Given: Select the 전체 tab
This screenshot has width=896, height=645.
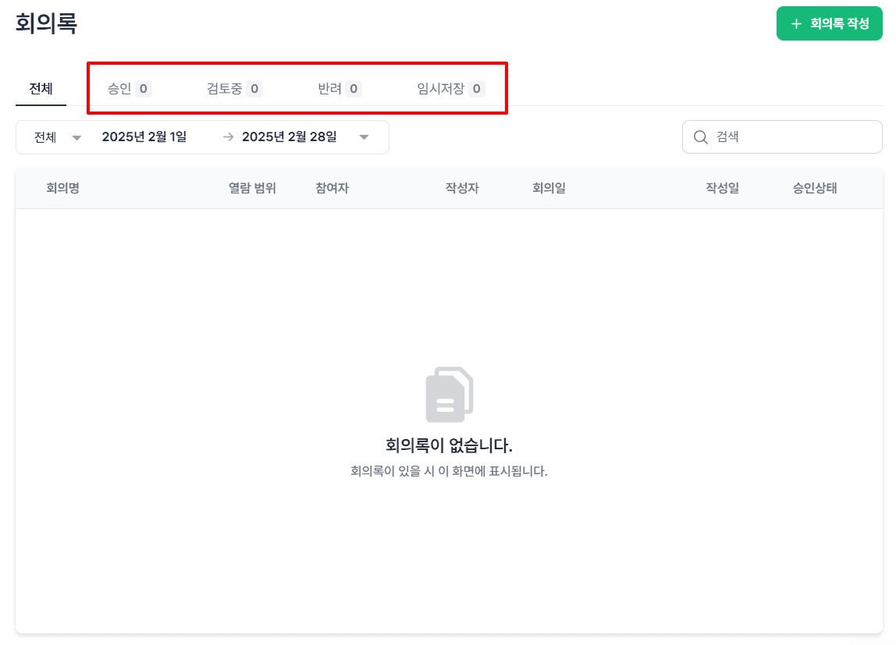Looking at the screenshot, I should (x=41, y=88).
